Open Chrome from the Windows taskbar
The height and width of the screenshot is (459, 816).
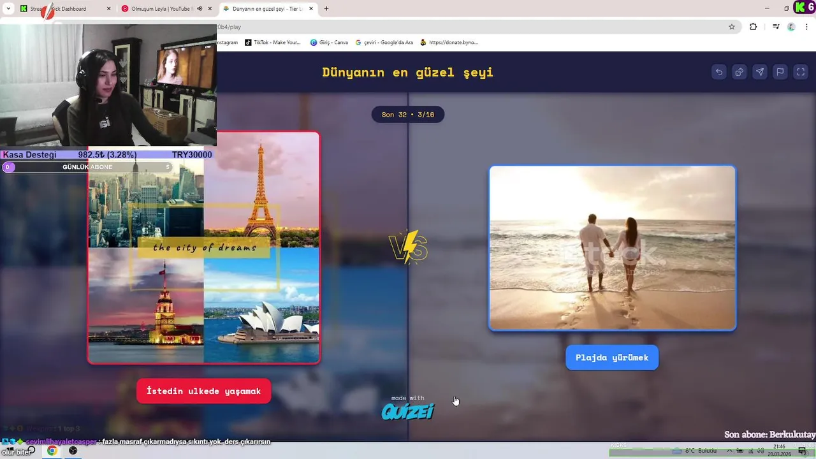point(52,451)
